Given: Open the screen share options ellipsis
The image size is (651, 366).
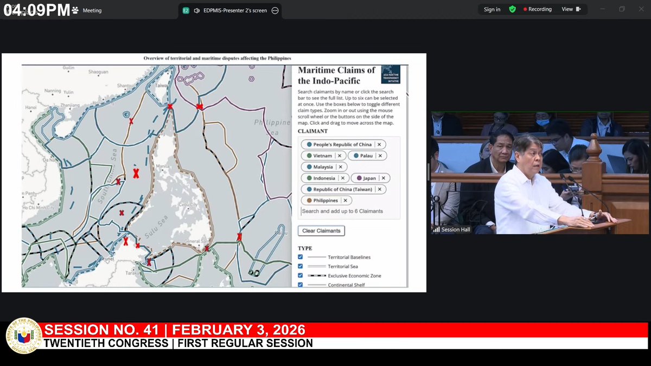Looking at the screenshot, I should pos(275,10).
